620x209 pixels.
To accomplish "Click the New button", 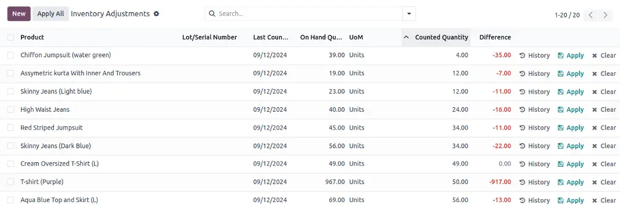I will pos(19,14).
